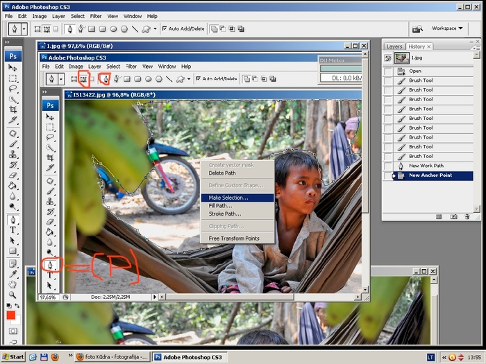Set history brush source for New Work Path
Image resolution: width=486 pixels, height=364 pixels.
(389, 166)
